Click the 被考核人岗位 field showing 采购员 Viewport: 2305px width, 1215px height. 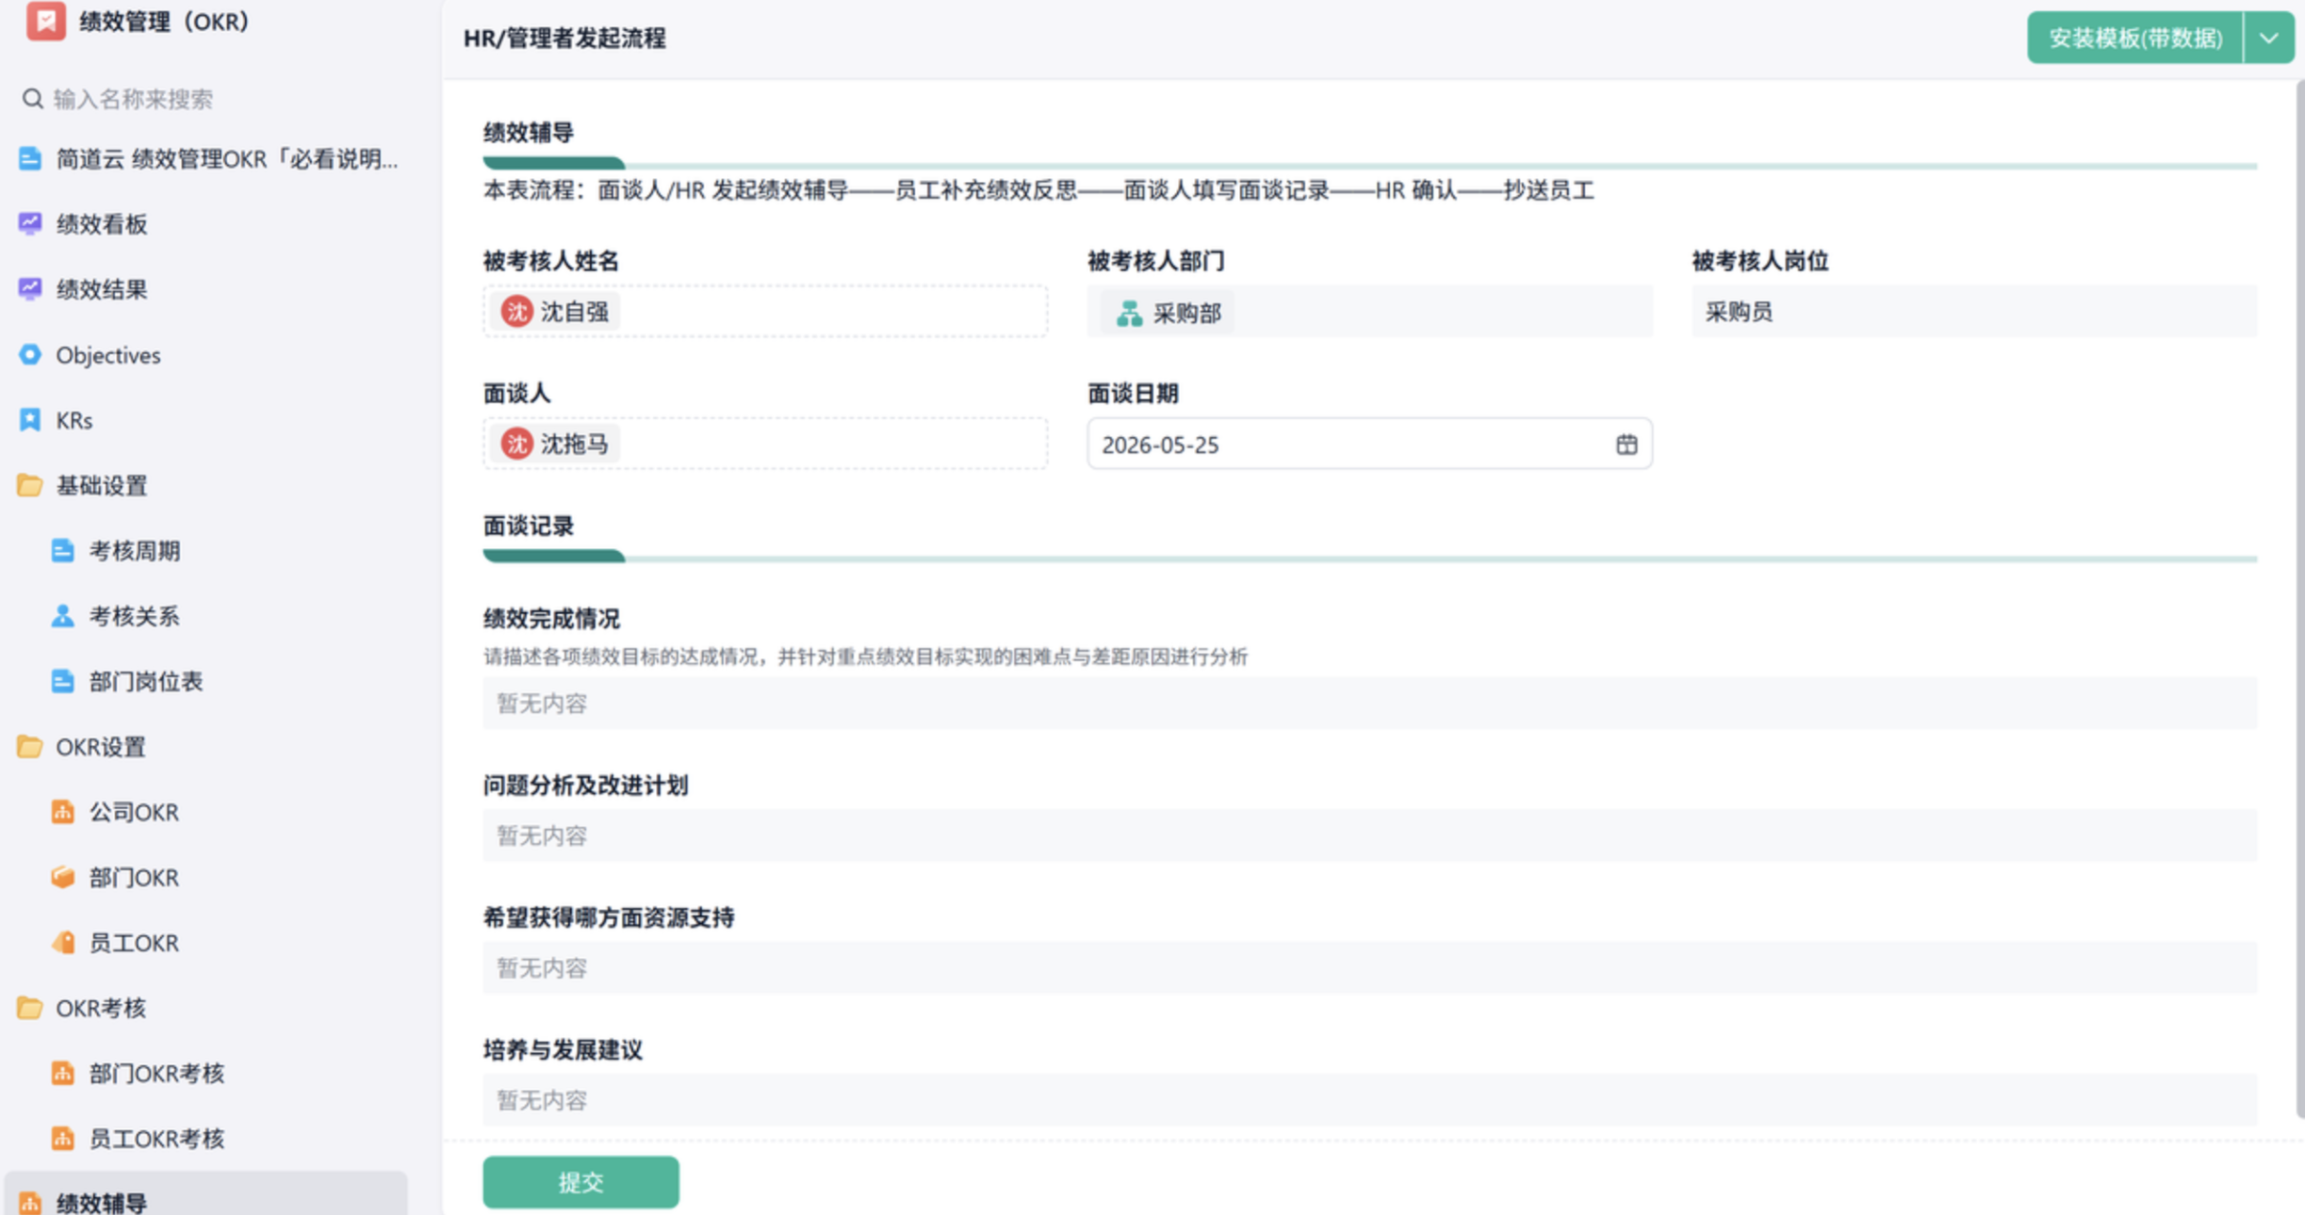click(1974, 312)
